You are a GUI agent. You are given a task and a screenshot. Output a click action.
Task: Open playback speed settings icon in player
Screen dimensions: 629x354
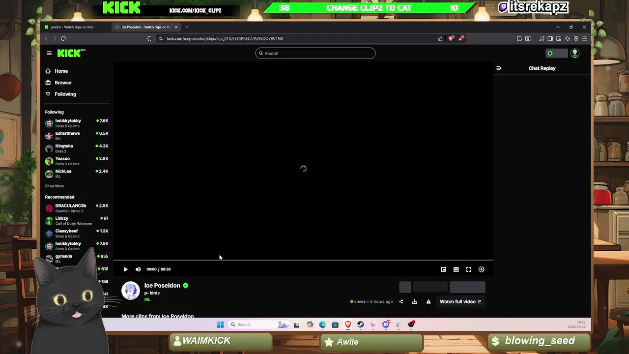click(482, 269)
